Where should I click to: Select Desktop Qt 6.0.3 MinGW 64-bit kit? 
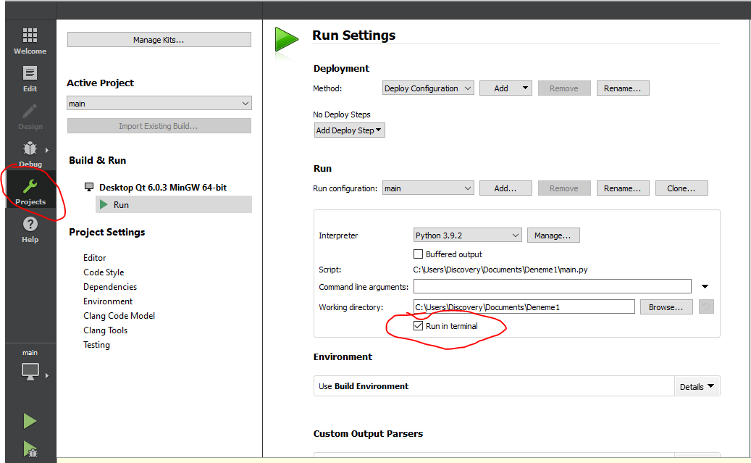point(163,188)
